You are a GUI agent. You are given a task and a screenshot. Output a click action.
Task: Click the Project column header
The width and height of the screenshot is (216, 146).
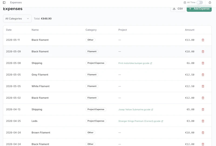(x=123, y=30)
